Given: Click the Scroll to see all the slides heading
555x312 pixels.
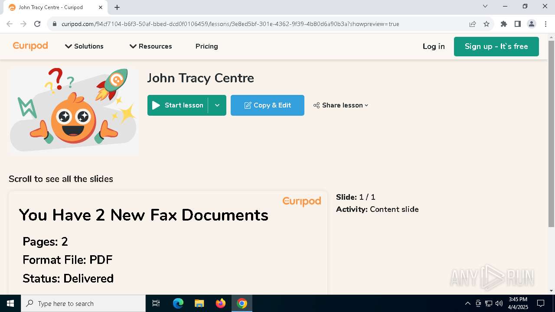Looking at the screenshot, I should click(61, 179).
